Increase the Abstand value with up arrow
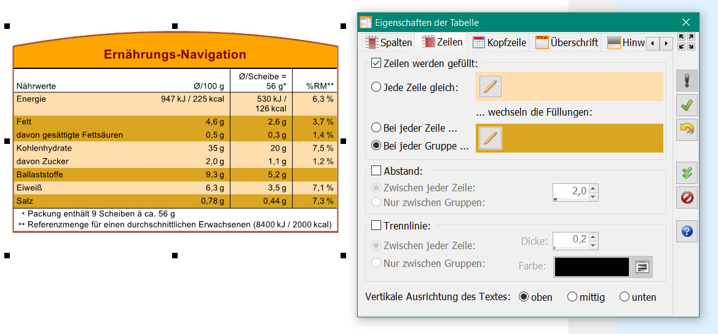718x334 pixels. 593,188
